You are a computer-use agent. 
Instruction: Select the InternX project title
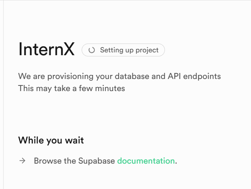46,50
